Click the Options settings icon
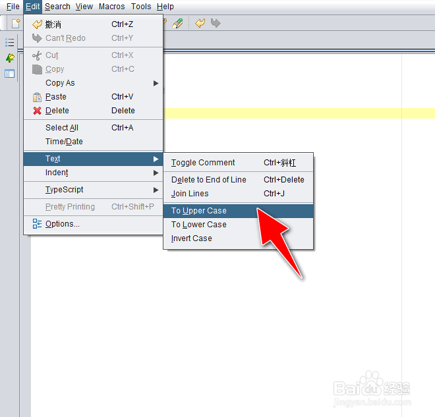This screenshot has width=435, height=417. (37, 224)
